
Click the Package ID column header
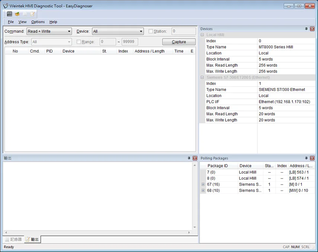pyautogui.click(x=219, y=166)
